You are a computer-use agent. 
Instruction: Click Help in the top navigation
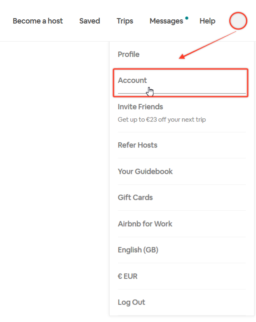coord(207,21)
